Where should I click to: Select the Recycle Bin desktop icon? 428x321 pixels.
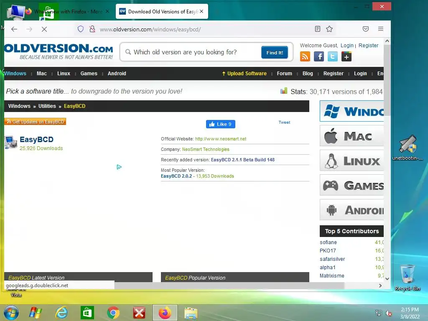pos(408,278)
